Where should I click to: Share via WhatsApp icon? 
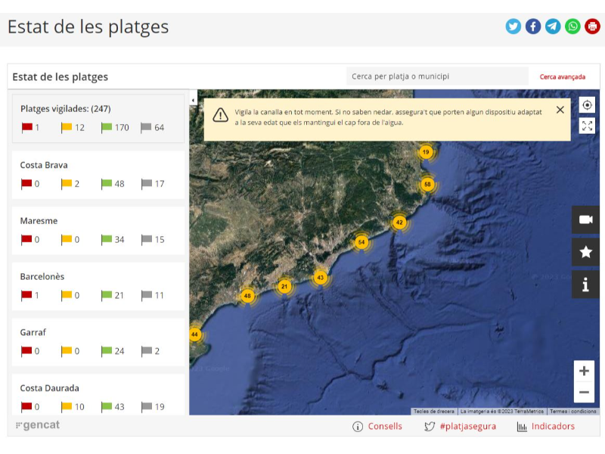click(x=572, y=26)
